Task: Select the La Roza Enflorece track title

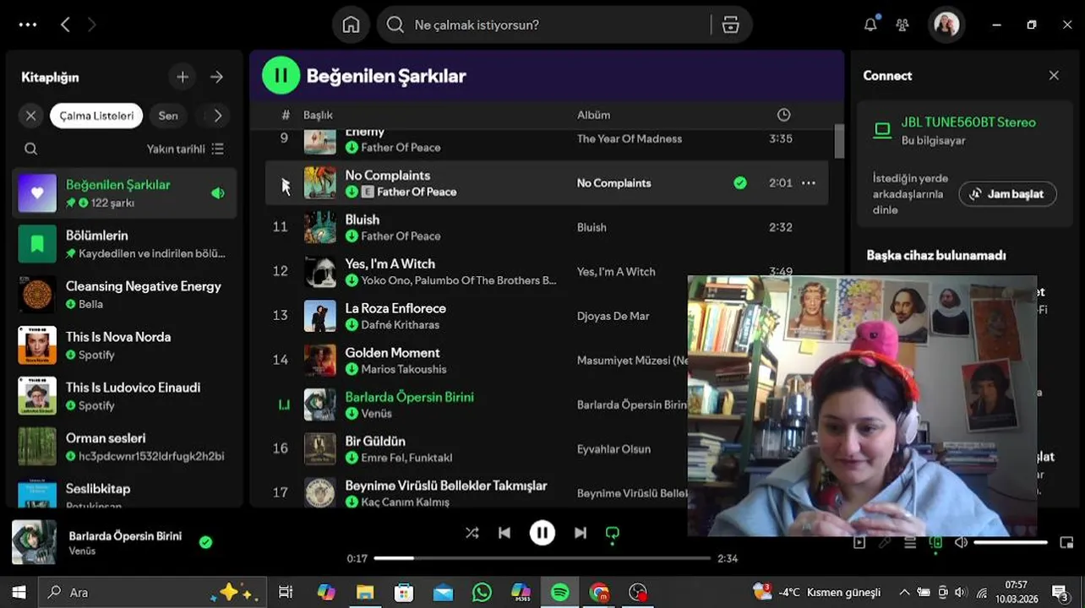Action: [x=395, y=308]
